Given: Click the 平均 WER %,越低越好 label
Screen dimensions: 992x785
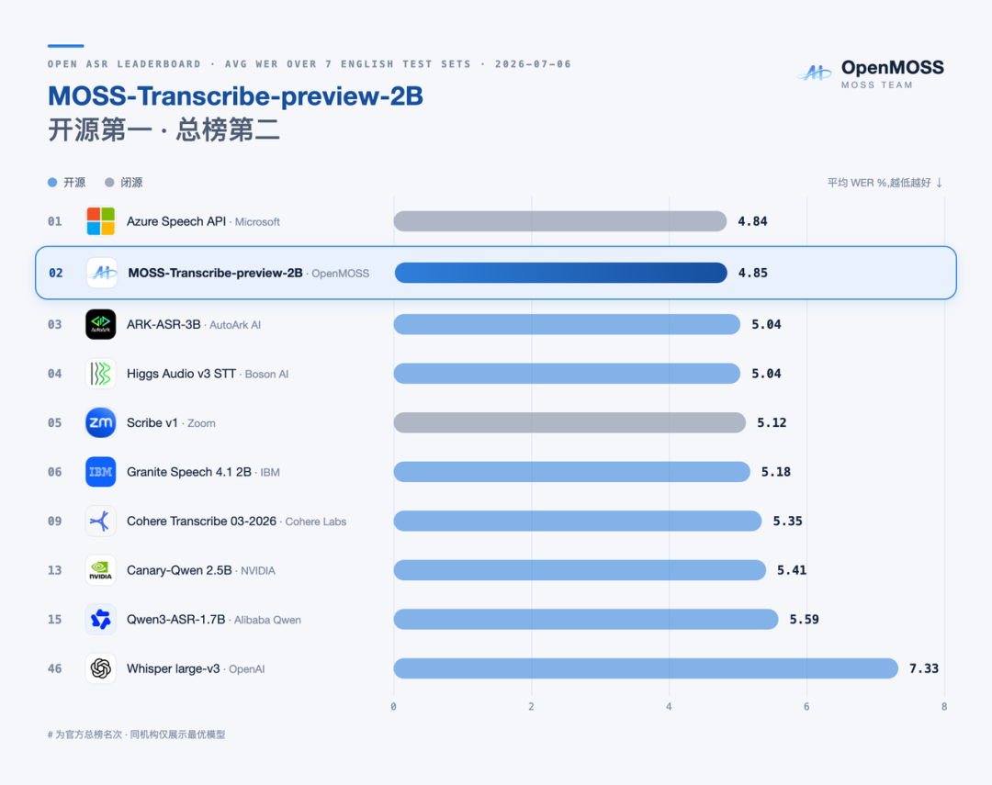Looking at the screenshot, I should (x=879, y=183).
